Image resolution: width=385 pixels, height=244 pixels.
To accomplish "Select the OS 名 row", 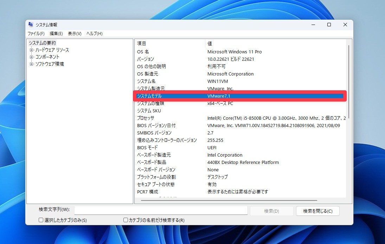I will (240, 52).
